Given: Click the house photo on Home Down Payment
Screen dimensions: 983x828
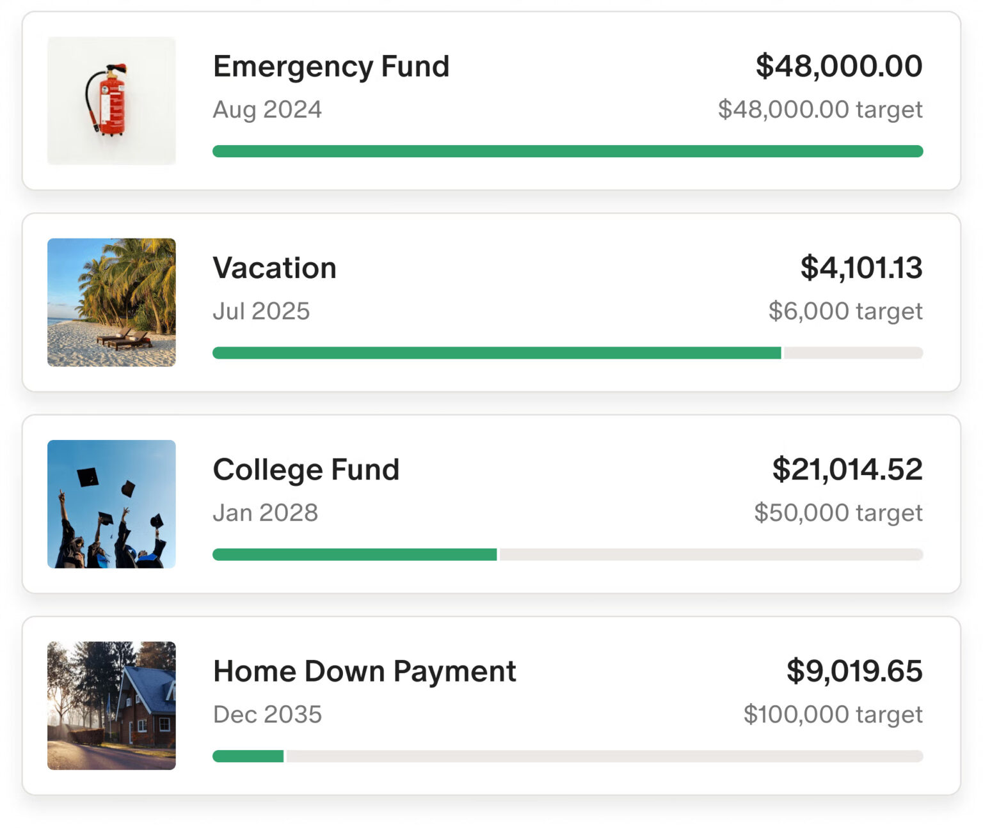Looking at the screenshot, I should coord(111,705).
